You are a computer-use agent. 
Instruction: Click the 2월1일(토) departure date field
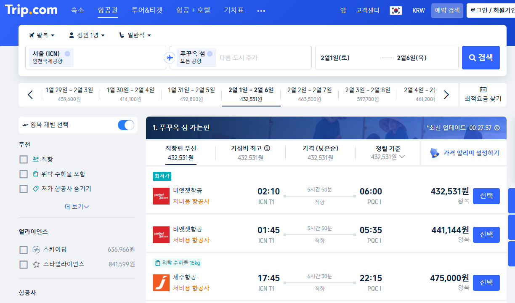tap(335, 58)
